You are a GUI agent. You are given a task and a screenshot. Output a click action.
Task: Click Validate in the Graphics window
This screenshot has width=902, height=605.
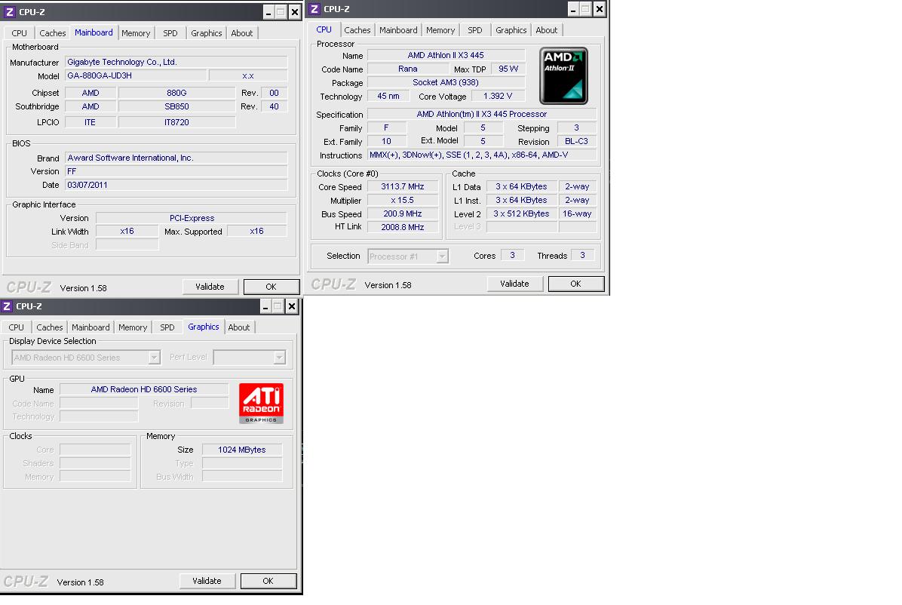click(x=207, y=581)
